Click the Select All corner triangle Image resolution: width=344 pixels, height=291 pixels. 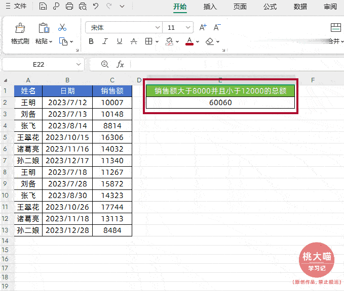6,80
